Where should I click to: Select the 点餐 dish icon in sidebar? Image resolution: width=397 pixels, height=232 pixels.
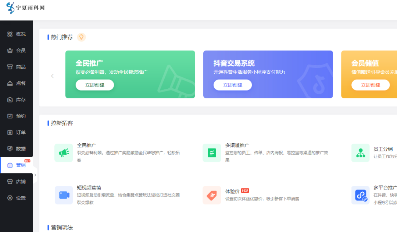[10, 83]
